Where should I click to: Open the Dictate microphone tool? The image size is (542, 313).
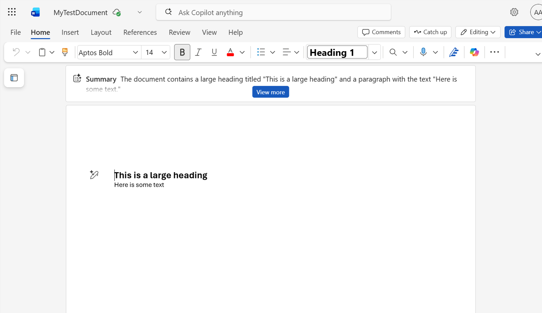423,52
